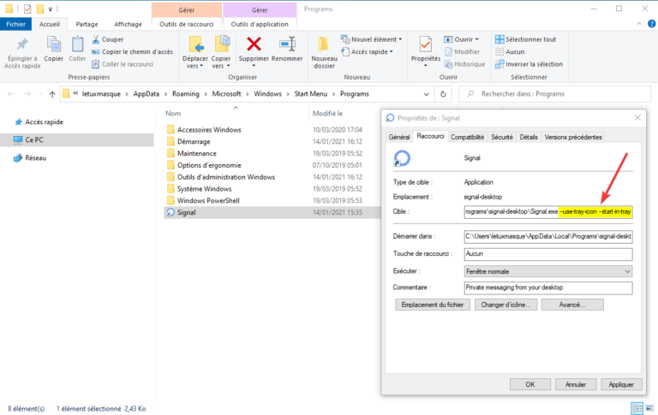Click Sélectionner tout
The image size is (658, 415).
(525, 39)
